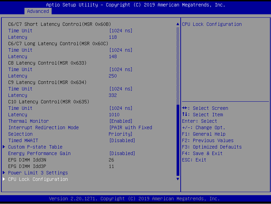Open C10 Latency Control Time Unit options
271x204 pixels.
coord(121,108)
